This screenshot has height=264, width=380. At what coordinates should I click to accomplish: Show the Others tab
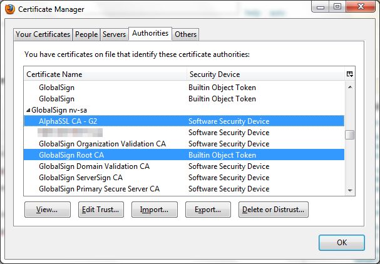tap(186, 34)
